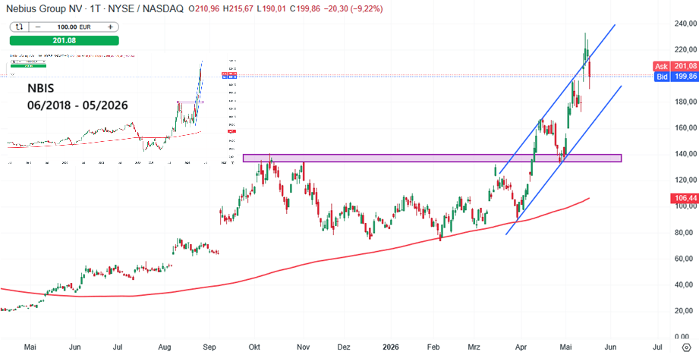The image size is (699, 358).
Task: Click the Aug time axis label
Action: point(165,347)
